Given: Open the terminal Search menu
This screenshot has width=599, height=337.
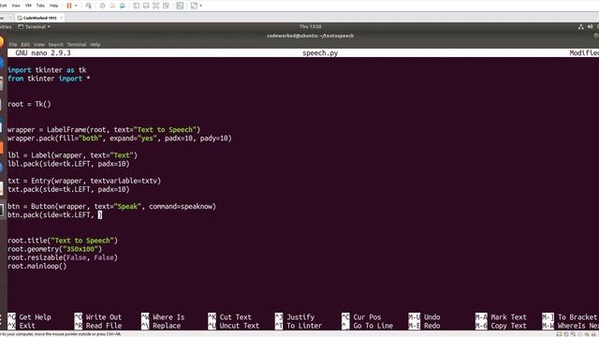Looking at the screenshot, I should coord(56,44).
